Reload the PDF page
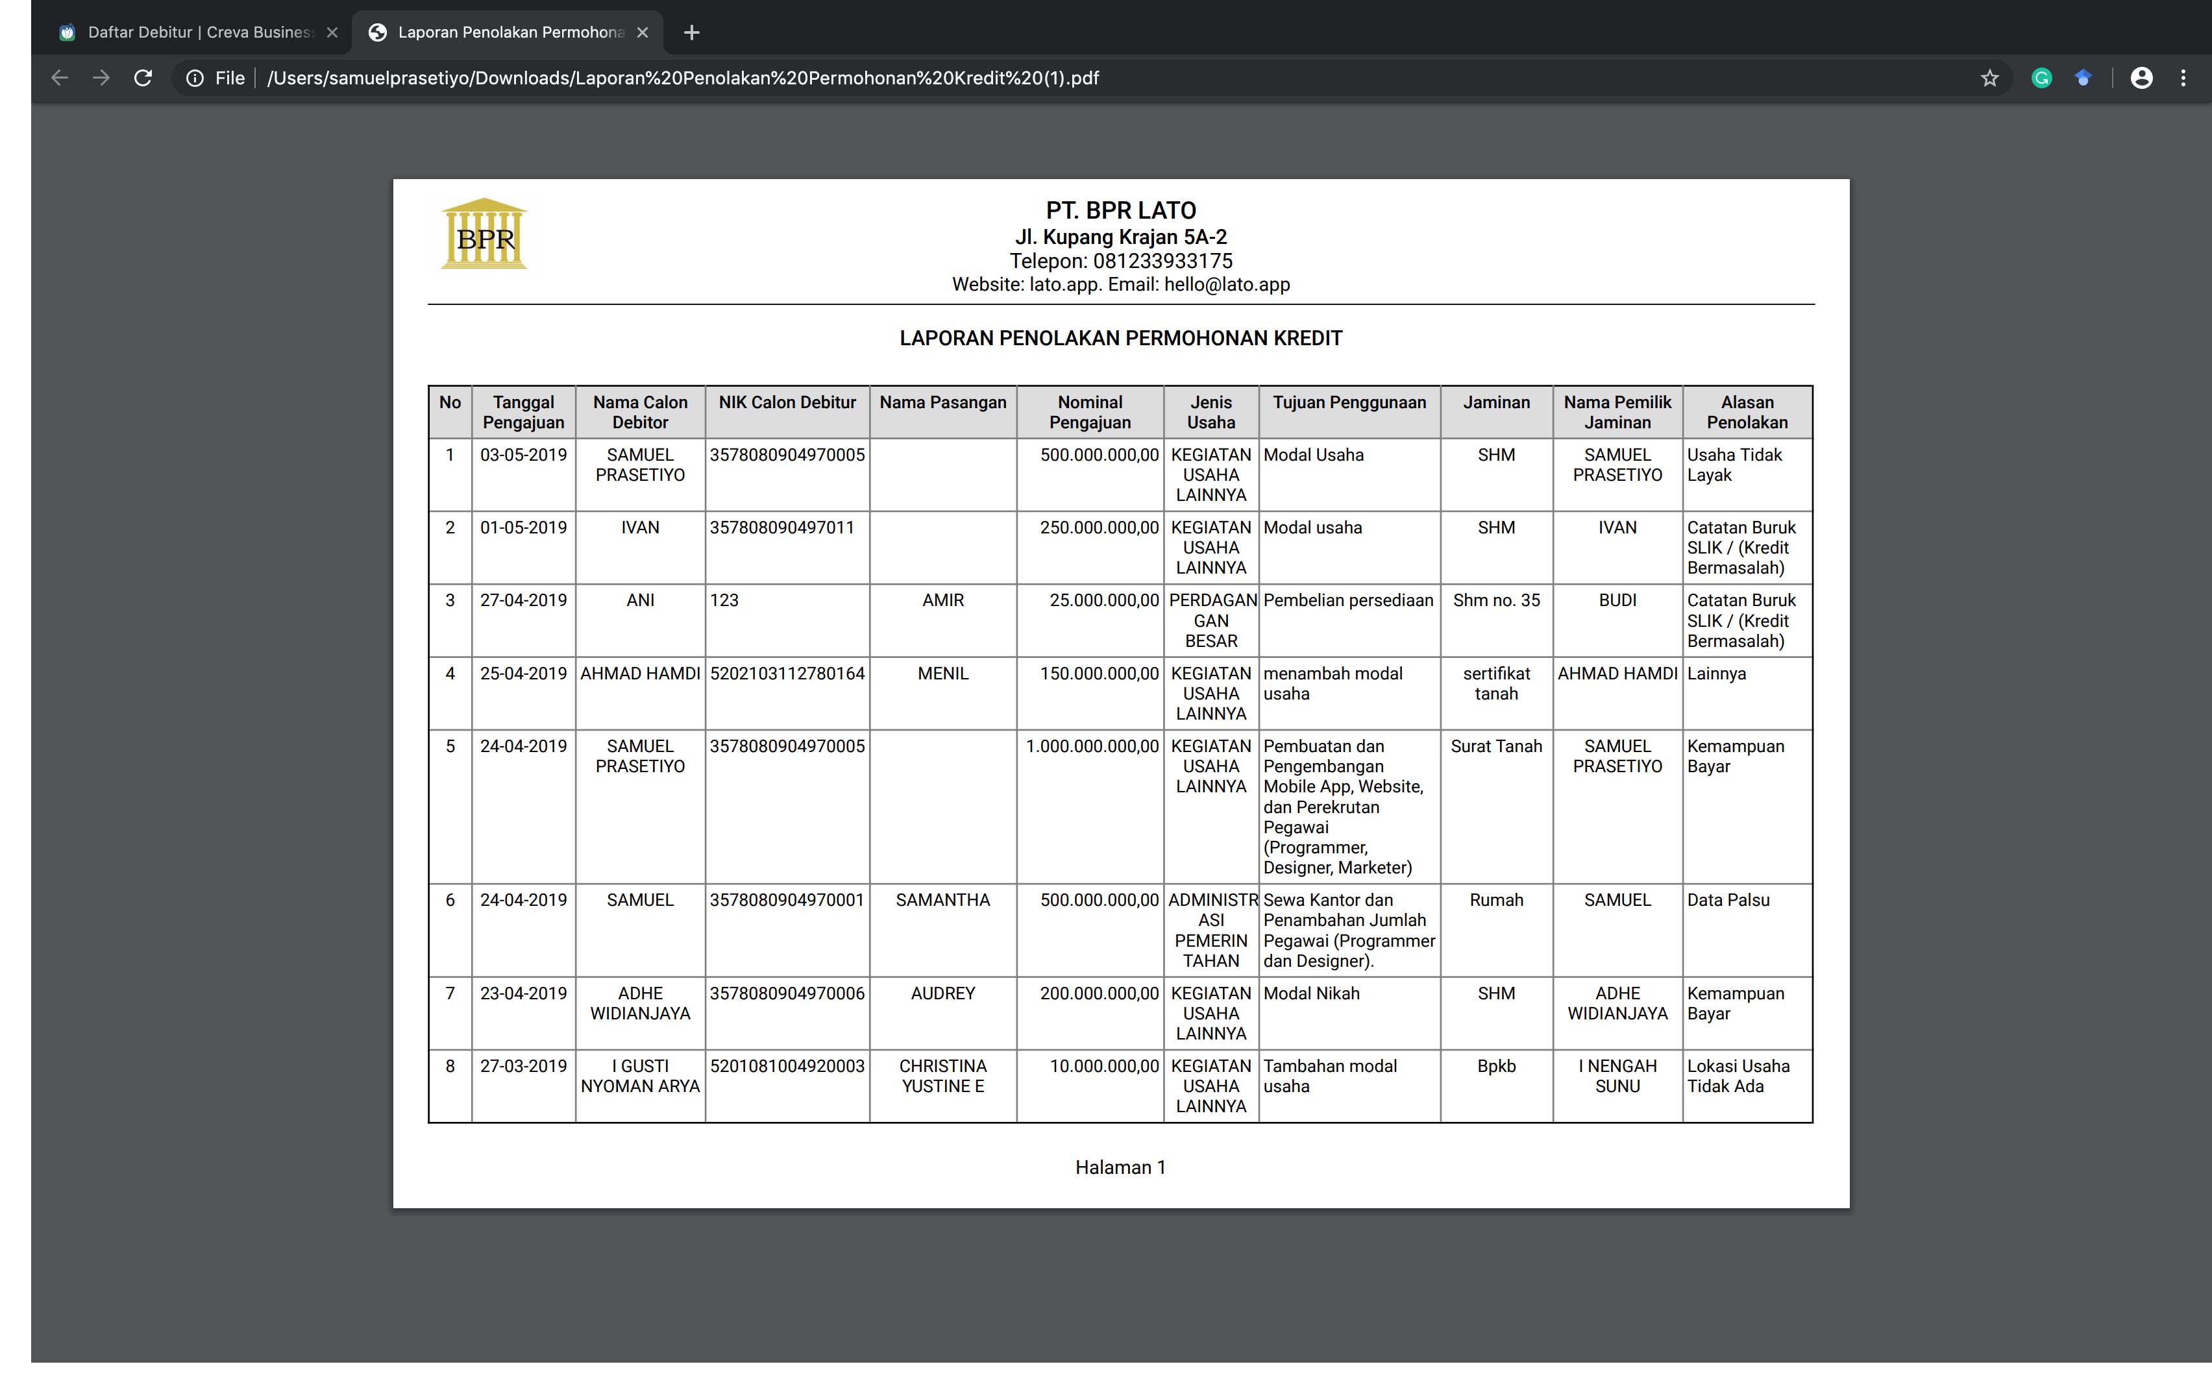 pos(142,78)
